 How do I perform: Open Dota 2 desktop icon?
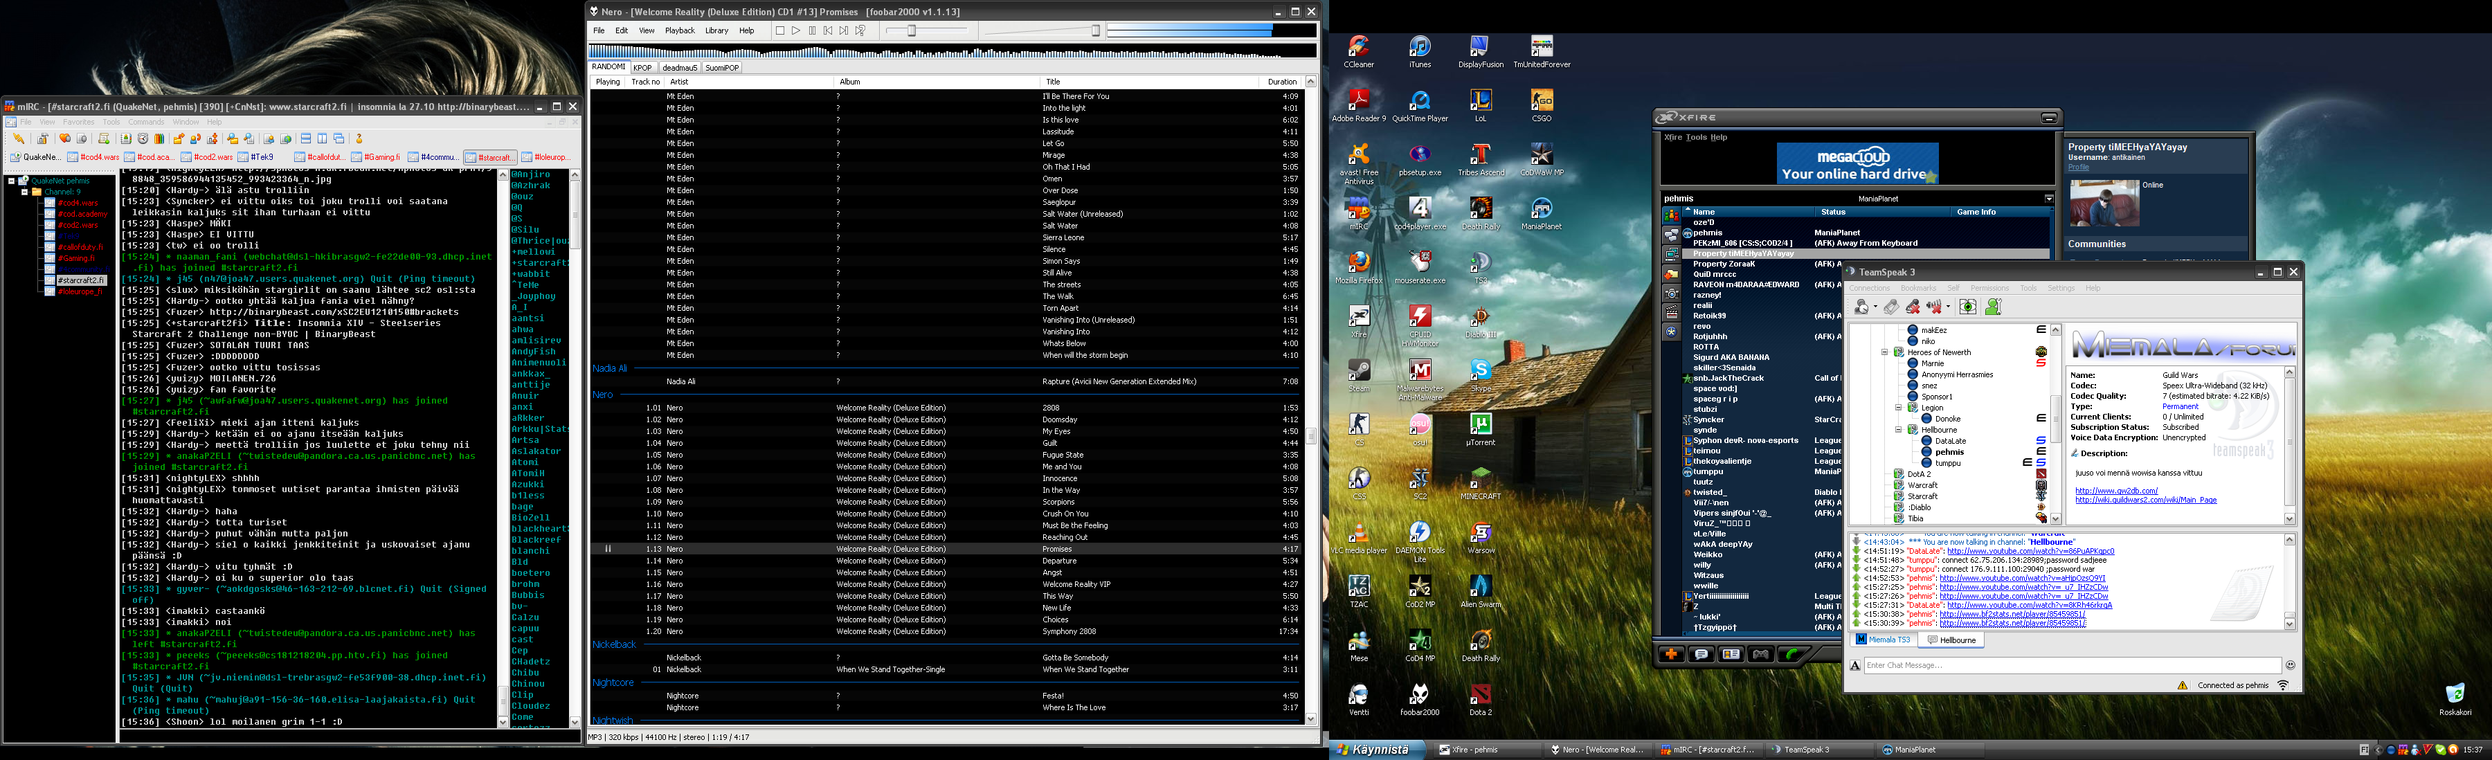1480,700
